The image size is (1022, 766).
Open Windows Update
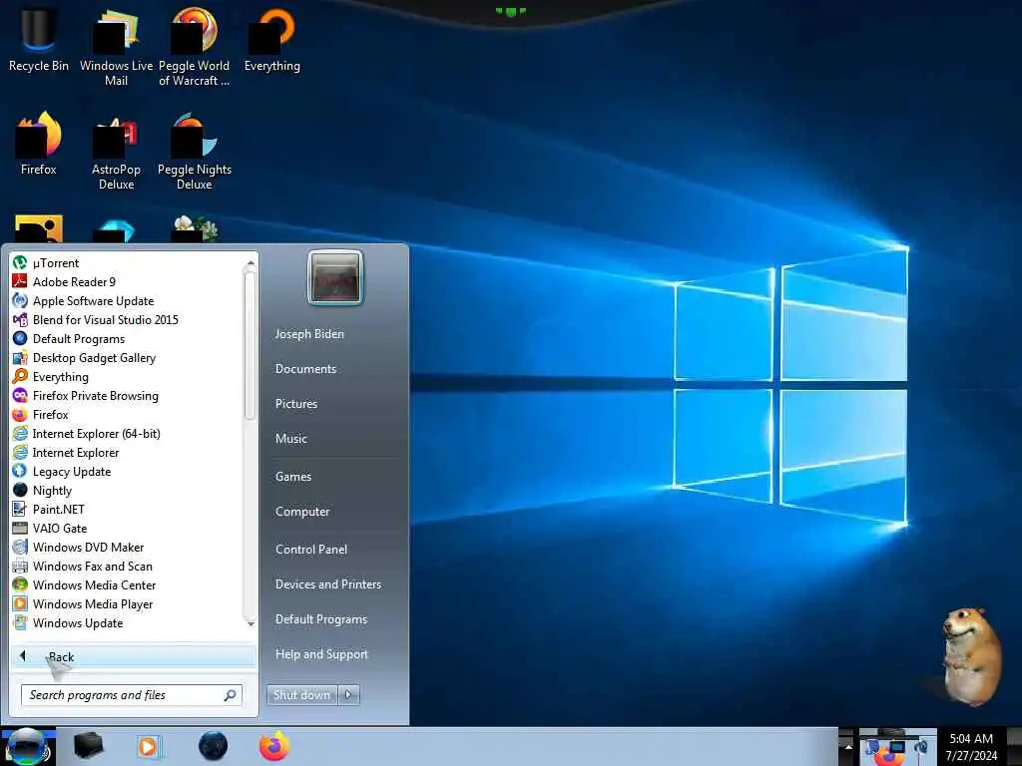pos(78,622)
